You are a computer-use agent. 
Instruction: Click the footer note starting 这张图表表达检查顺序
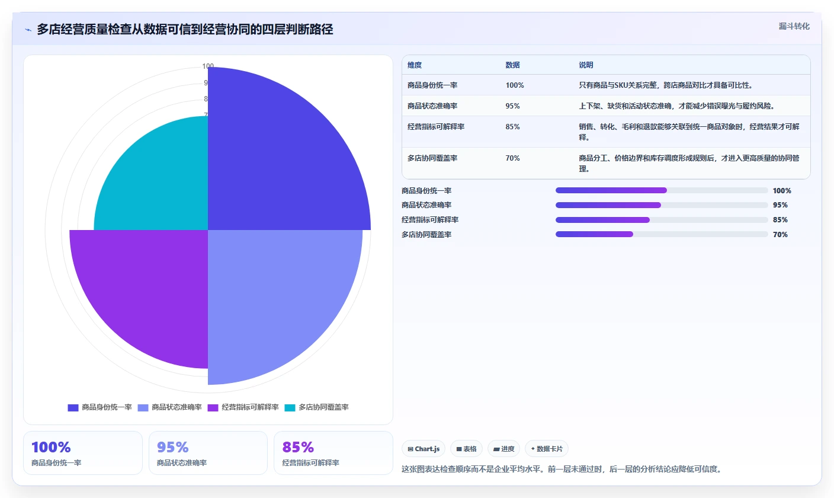click(x=562, y=469)
